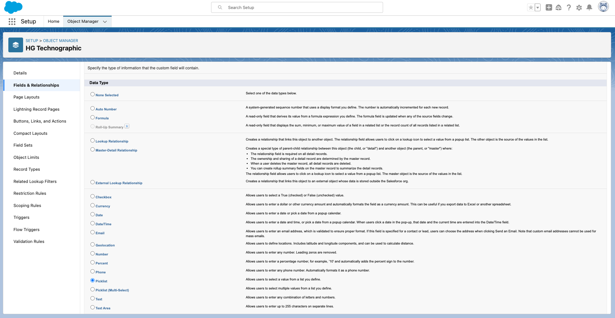
Task: Open the Setup gear icon
Action: (x=579, y=7)
